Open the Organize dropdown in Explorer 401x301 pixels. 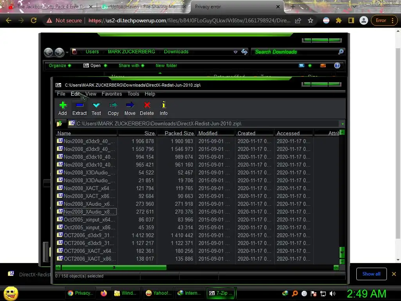[x=60, y=65]
